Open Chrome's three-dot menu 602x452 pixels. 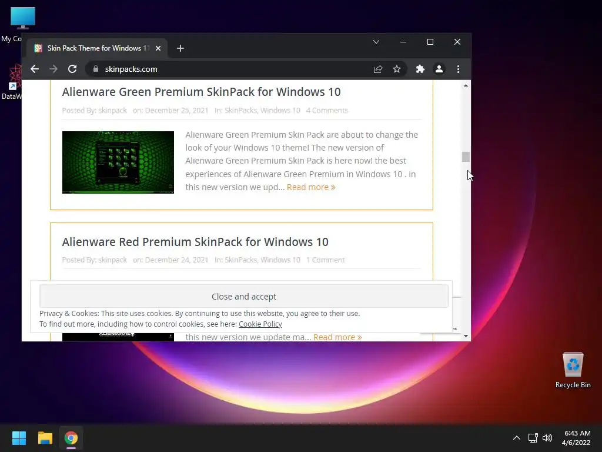(458, 69)
